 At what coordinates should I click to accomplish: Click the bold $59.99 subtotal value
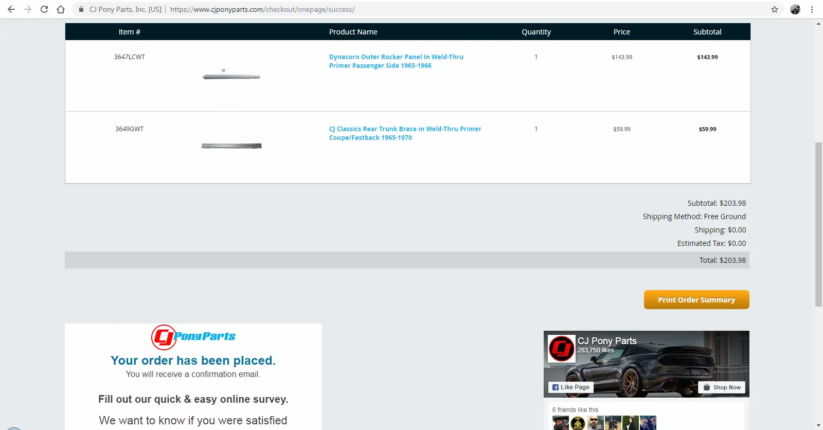click(707, 129)
